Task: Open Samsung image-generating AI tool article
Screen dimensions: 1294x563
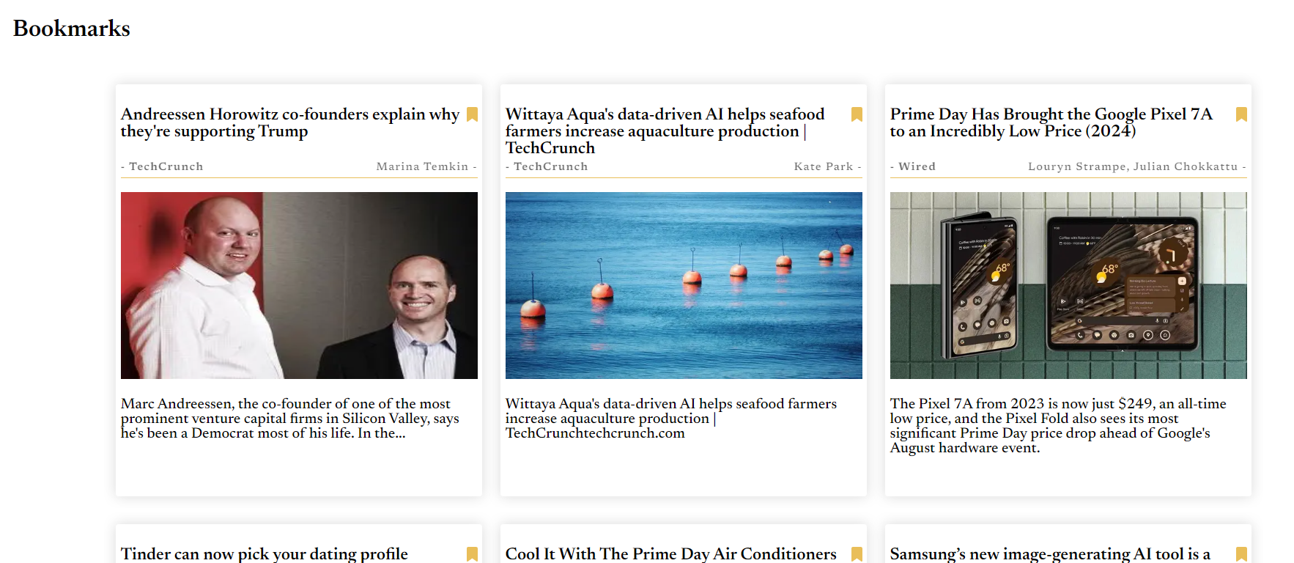Action: (x=1049, y=554)
